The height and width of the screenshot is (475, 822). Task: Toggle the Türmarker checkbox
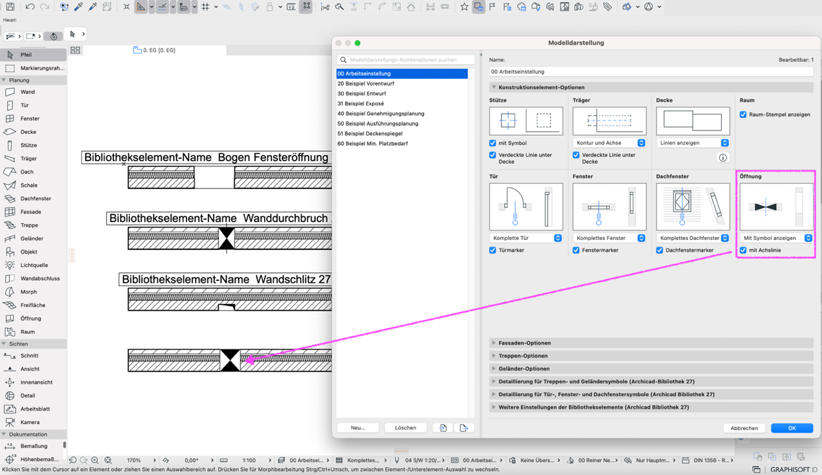click(x=492, y=250)
